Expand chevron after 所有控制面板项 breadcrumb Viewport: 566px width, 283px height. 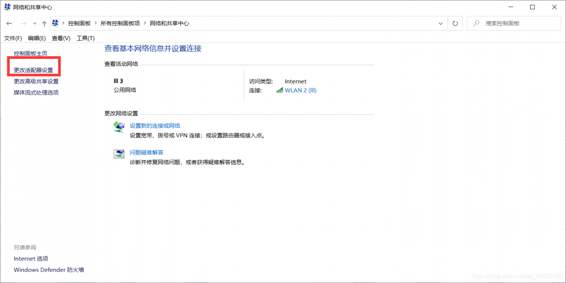pyautogui.click(x=144, y=23)
